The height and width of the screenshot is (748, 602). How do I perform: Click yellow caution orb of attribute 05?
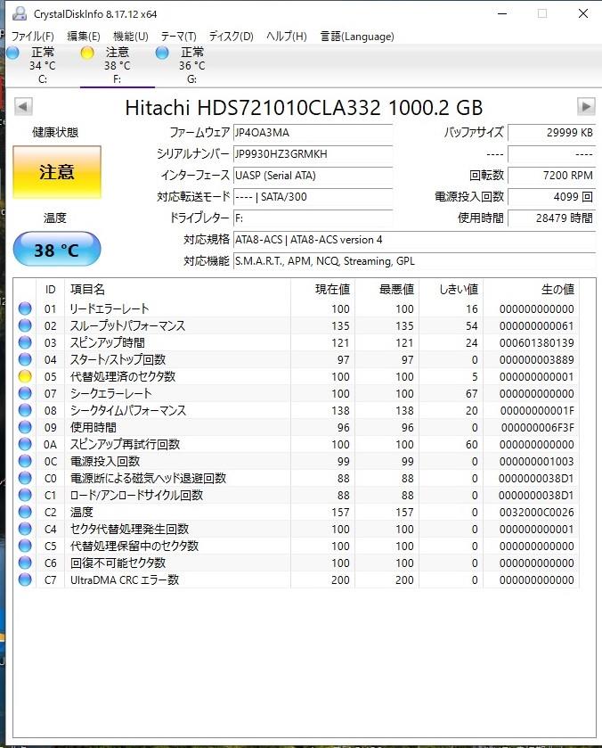(25, 376)
